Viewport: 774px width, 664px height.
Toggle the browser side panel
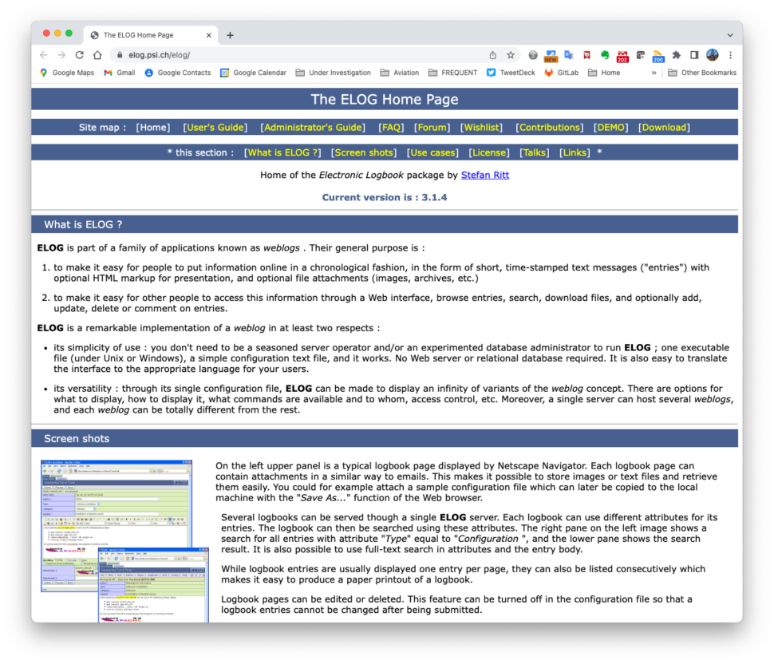tap(694, 55)
